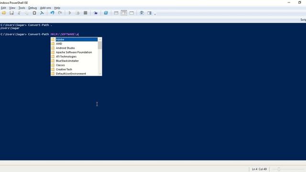Undo the last action with the blue arrow
306x172 pixels.
52,13
